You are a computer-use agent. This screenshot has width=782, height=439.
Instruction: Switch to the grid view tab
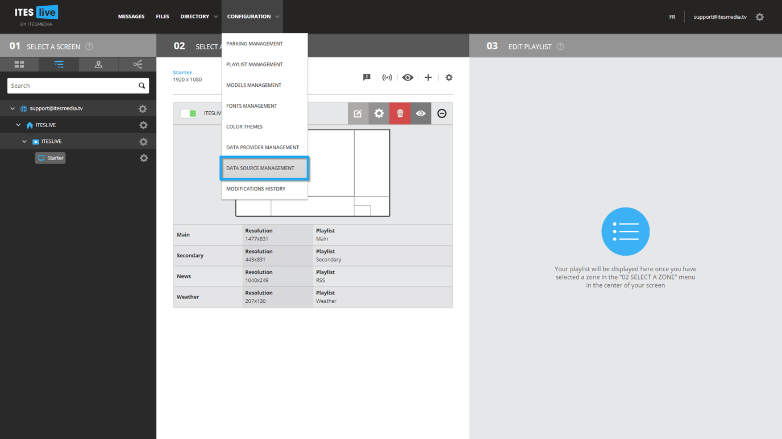[x=19, y=65]
